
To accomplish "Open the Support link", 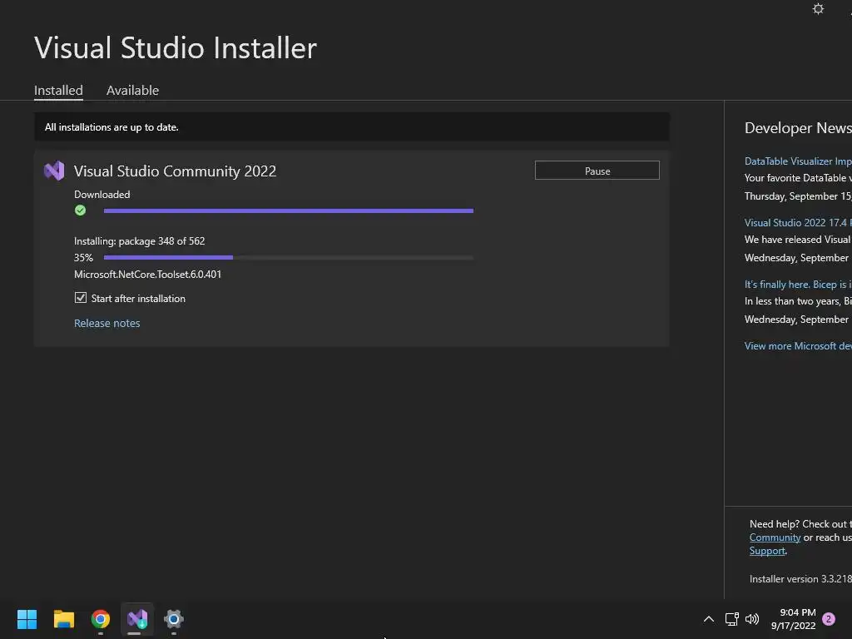I will pyautogui.click(x=767, y=551).
